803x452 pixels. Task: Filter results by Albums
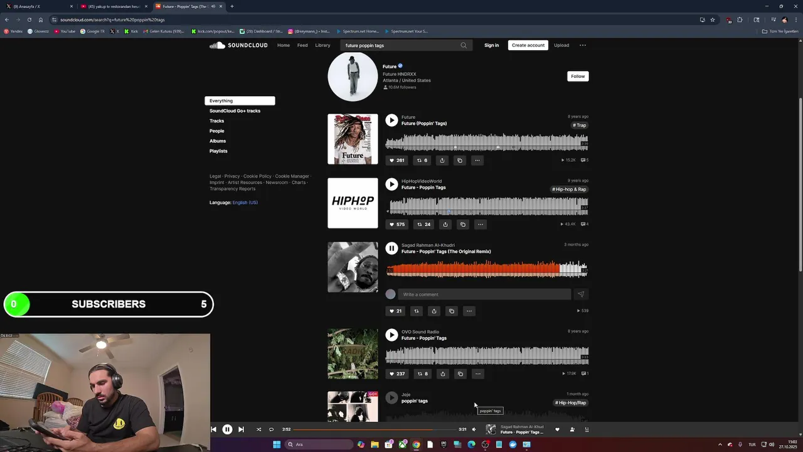[x=218, y=141]
